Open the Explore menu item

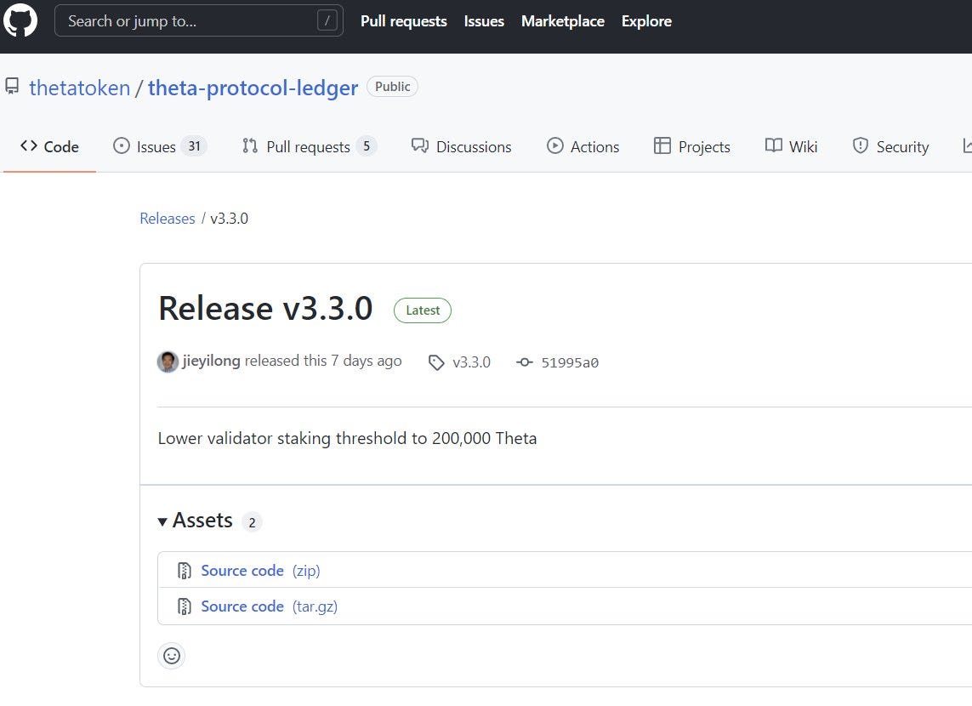click(645, 20)
